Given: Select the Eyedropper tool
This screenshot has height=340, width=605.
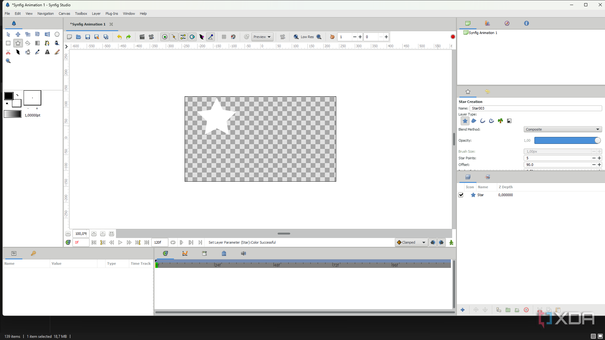Looking at the screenshot, I should click(x=37, y=52).
